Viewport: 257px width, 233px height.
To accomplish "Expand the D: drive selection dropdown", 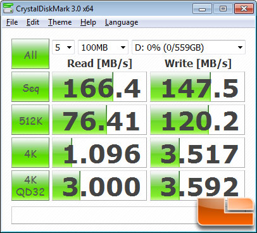I will click(189, 47).
